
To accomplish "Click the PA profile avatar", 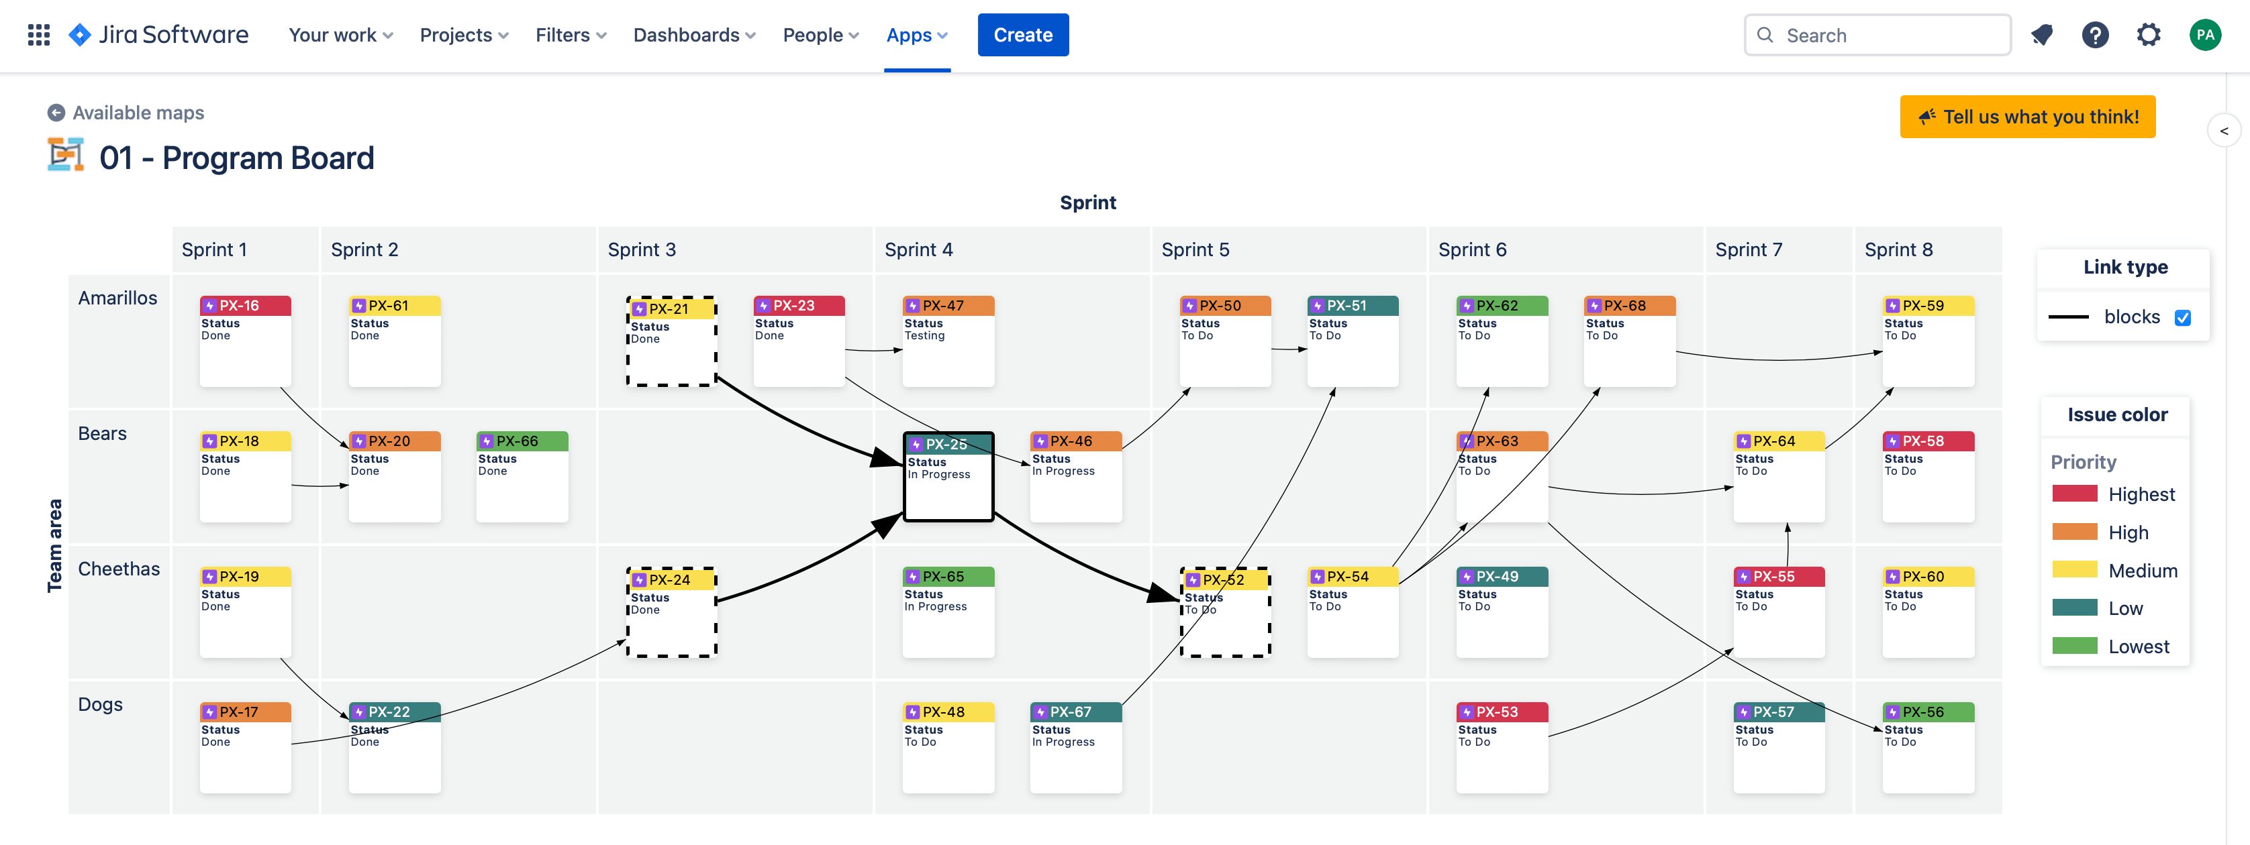I will pos(2206,35).
